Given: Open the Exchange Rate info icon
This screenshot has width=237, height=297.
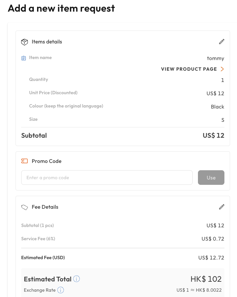Looking at the screenshot, I should tap(61, 290).
